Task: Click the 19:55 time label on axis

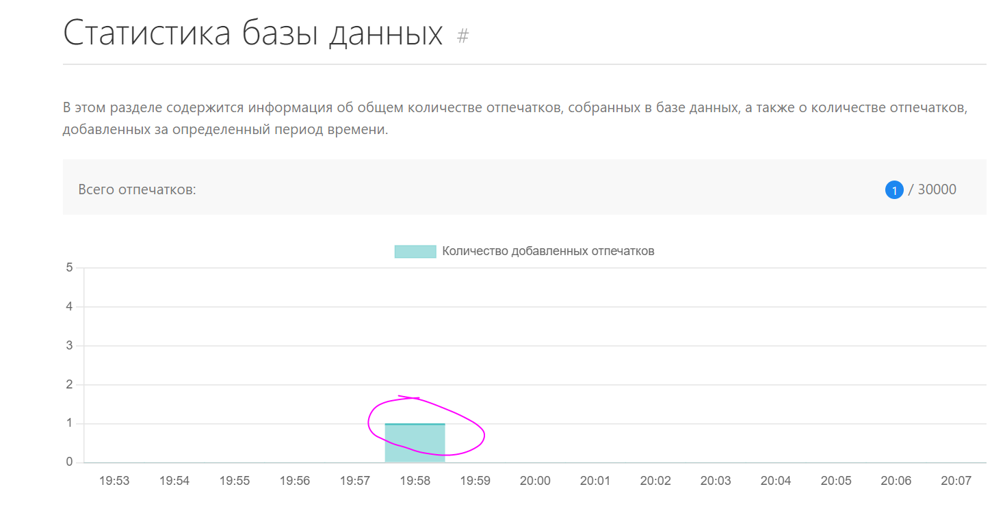Action: pyautogui.click(x=235, y=481)
